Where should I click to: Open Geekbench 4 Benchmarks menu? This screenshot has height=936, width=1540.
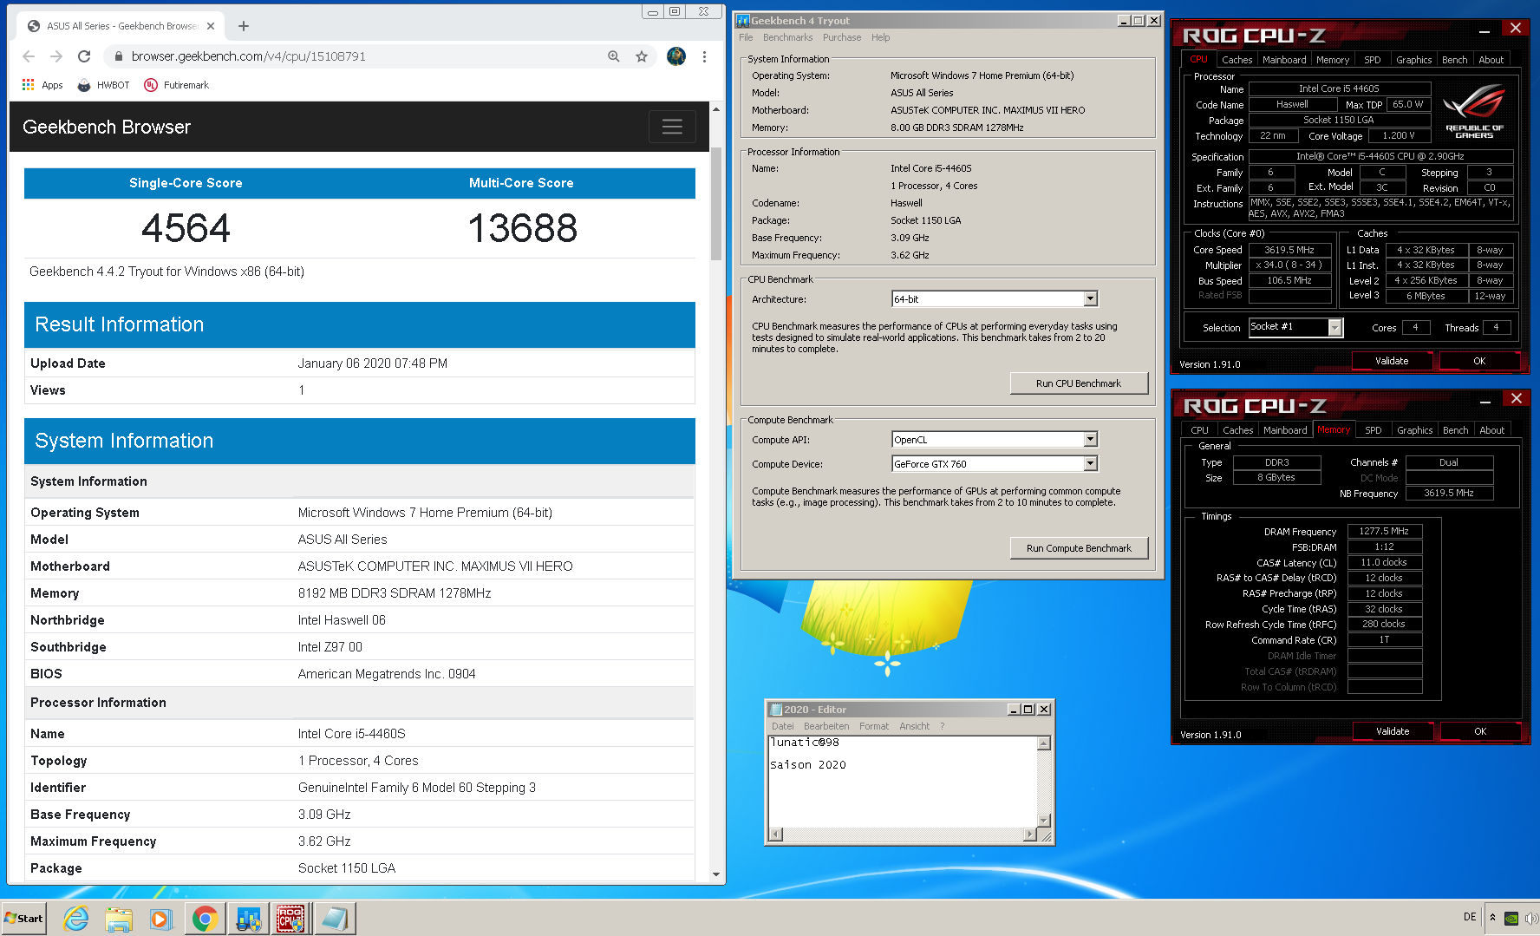click(787, 37)
